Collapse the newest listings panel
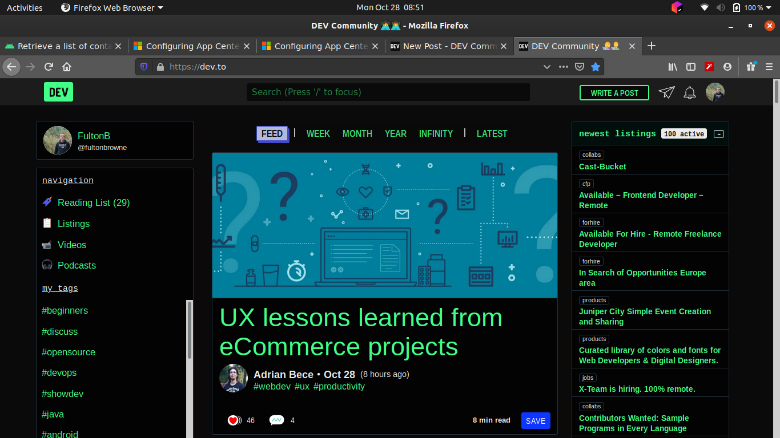This screenshot has width=780, height=438. (719, 134)
